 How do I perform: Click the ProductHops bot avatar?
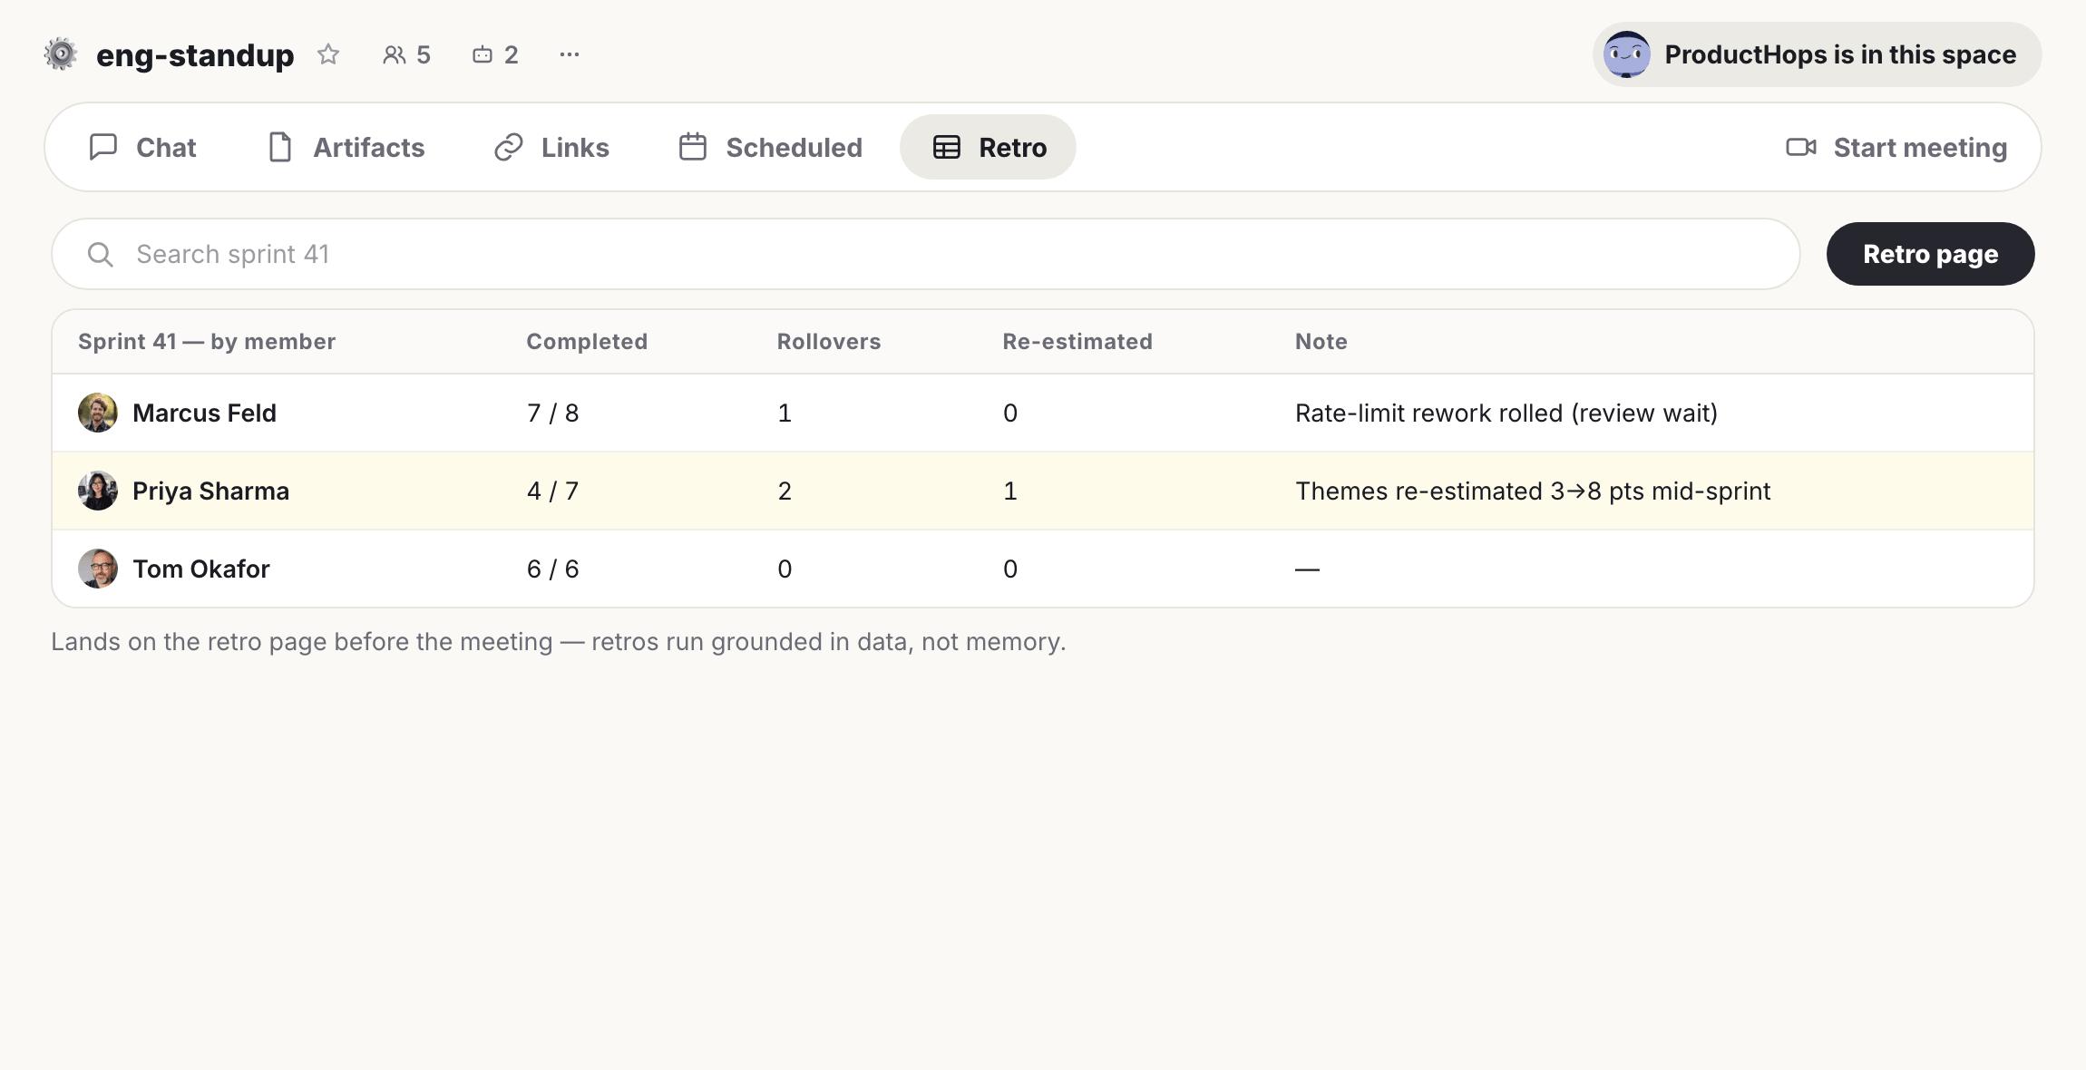point(1626,54)
